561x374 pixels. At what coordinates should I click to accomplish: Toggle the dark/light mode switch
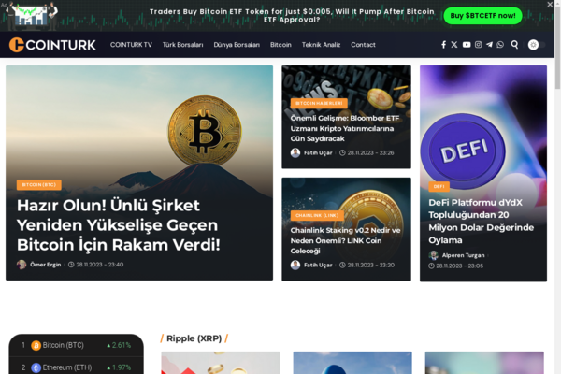(x=537, y=45)
